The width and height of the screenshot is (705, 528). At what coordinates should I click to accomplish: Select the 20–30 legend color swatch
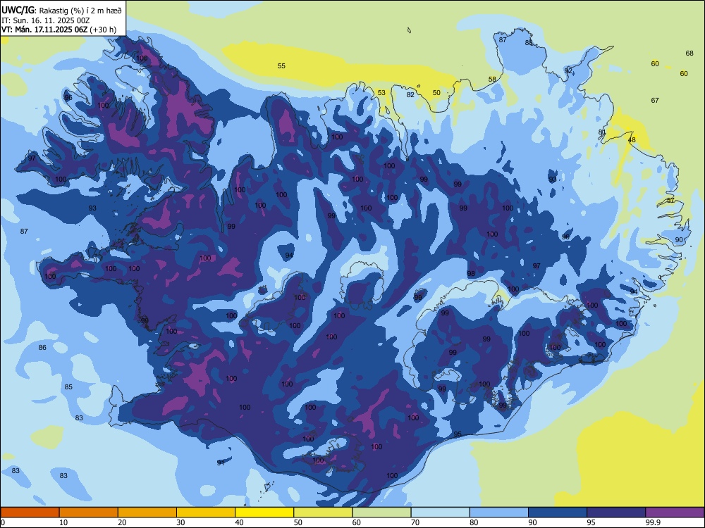pos(147,513)
